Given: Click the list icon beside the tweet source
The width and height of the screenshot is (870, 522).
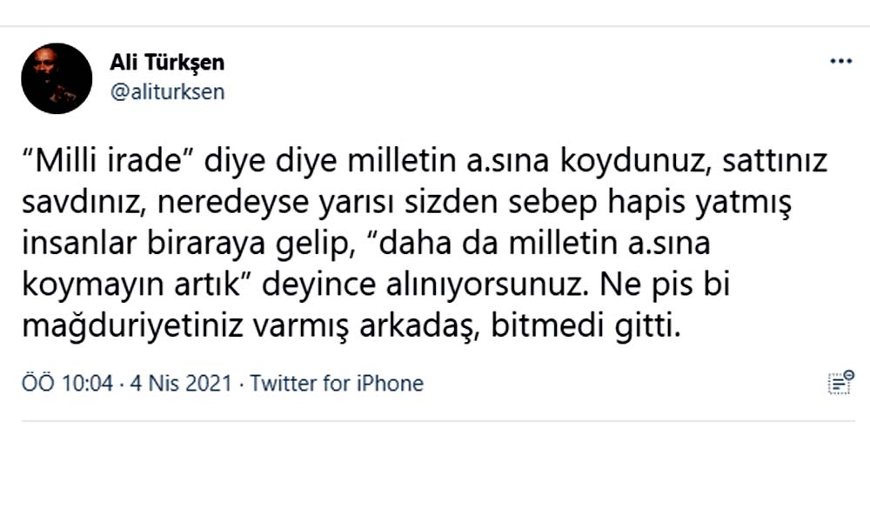Looking at the screenshot, I should [x=840, y=383].
